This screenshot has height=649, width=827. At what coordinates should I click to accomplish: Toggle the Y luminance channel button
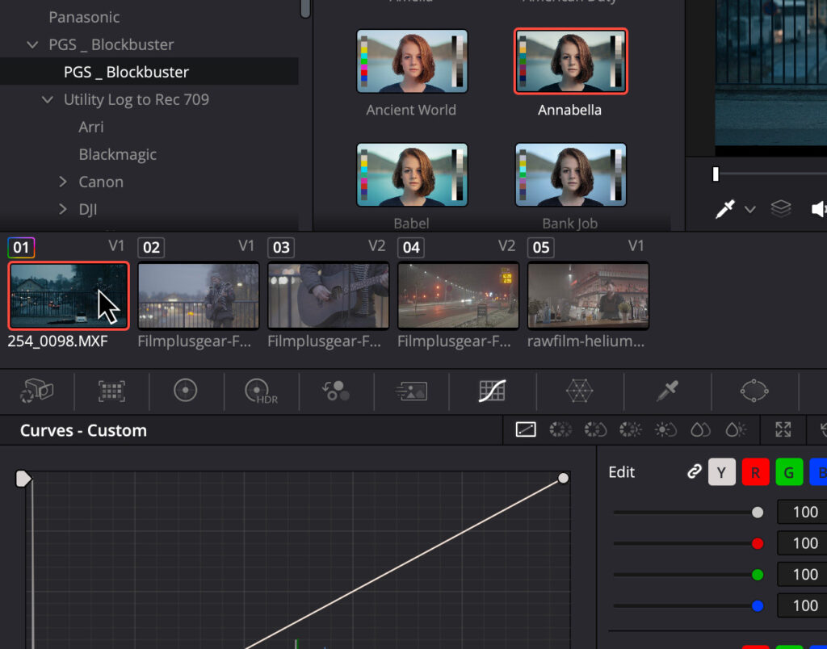coord(721,472)
